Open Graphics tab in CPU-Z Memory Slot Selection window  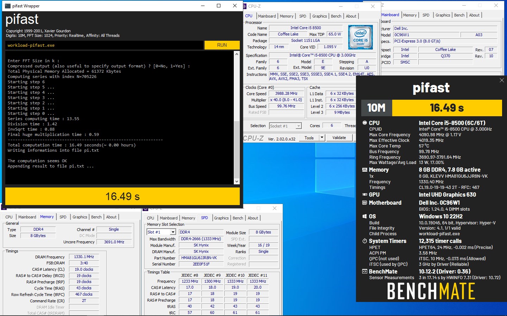tap(221, 218)
